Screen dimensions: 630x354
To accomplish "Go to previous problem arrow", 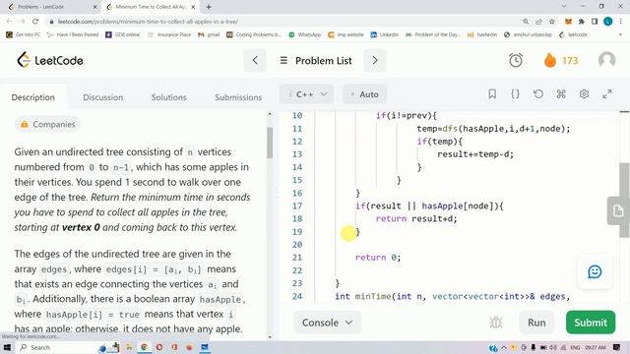I will pos(255,61).
